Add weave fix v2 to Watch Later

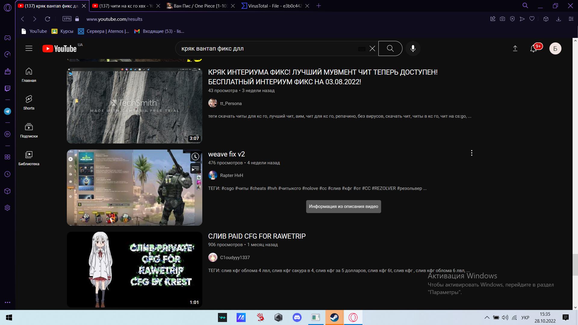195,156
